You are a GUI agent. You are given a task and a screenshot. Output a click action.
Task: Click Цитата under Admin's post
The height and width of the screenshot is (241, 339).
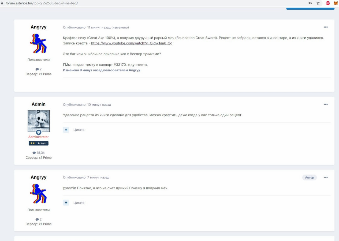click(79, 130)
